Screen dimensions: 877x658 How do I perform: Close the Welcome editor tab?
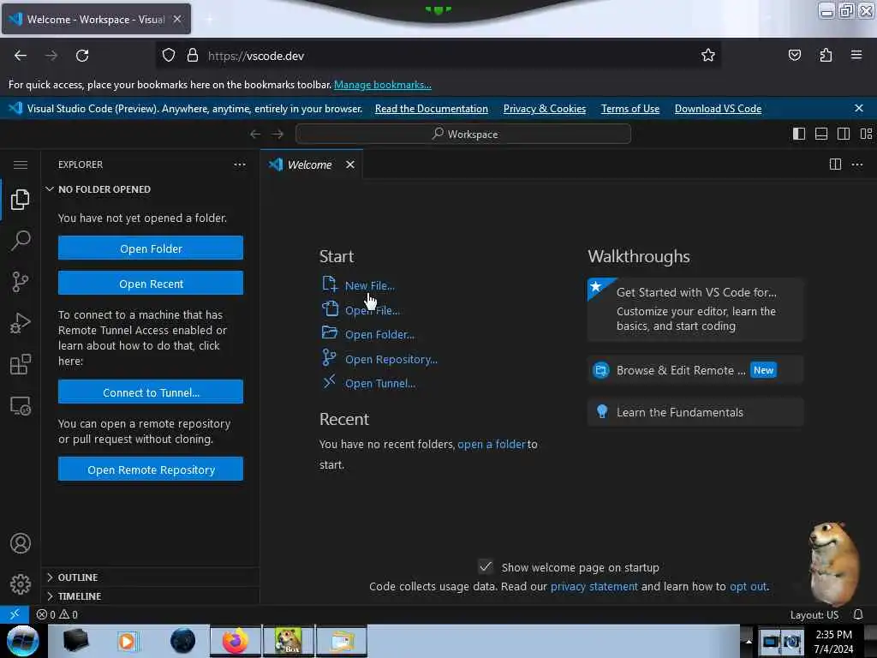[x=350, y=164]
